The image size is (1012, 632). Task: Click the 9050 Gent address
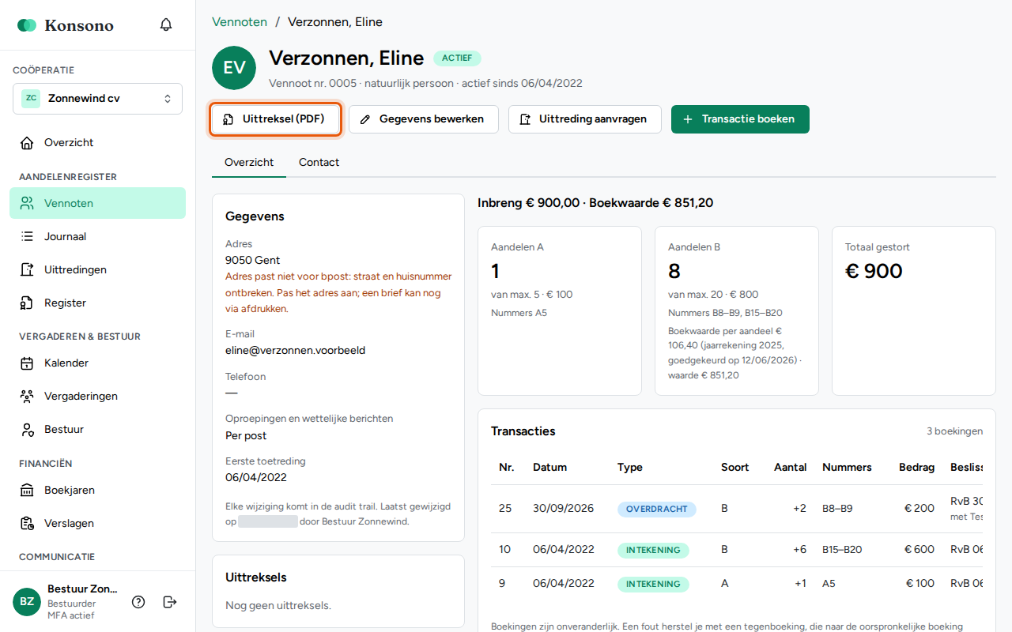[253, 260]
